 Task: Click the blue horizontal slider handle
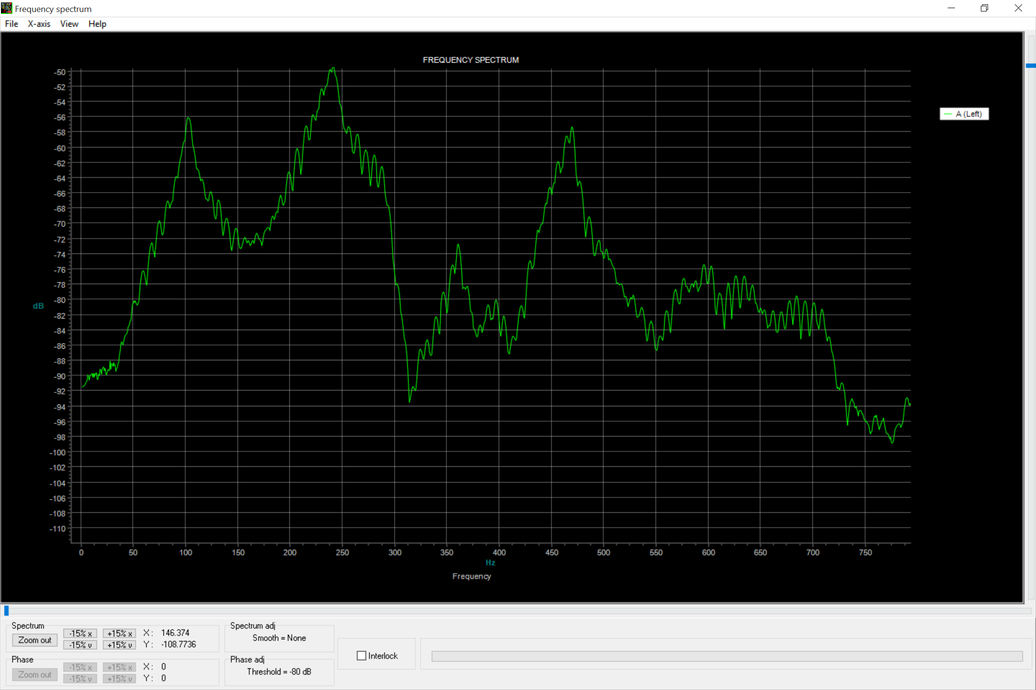[x=7, y=610]
